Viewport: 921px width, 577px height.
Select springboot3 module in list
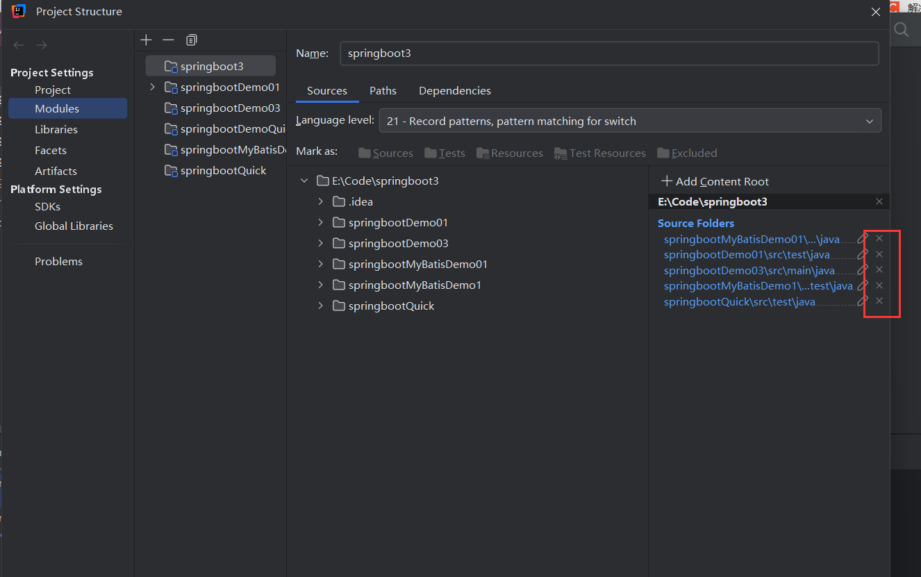point(210,67)
